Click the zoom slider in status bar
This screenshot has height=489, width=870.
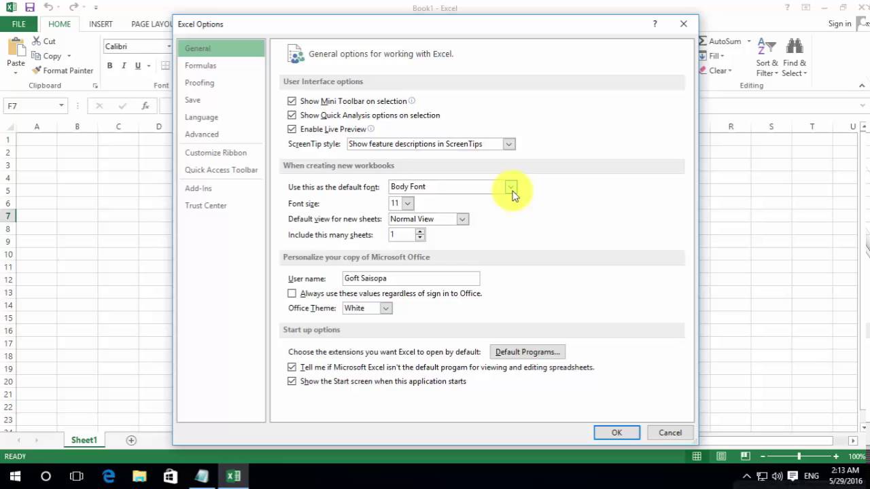pos(799,456)
